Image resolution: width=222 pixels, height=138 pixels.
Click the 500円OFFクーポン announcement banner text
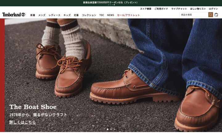pos(110,2)
